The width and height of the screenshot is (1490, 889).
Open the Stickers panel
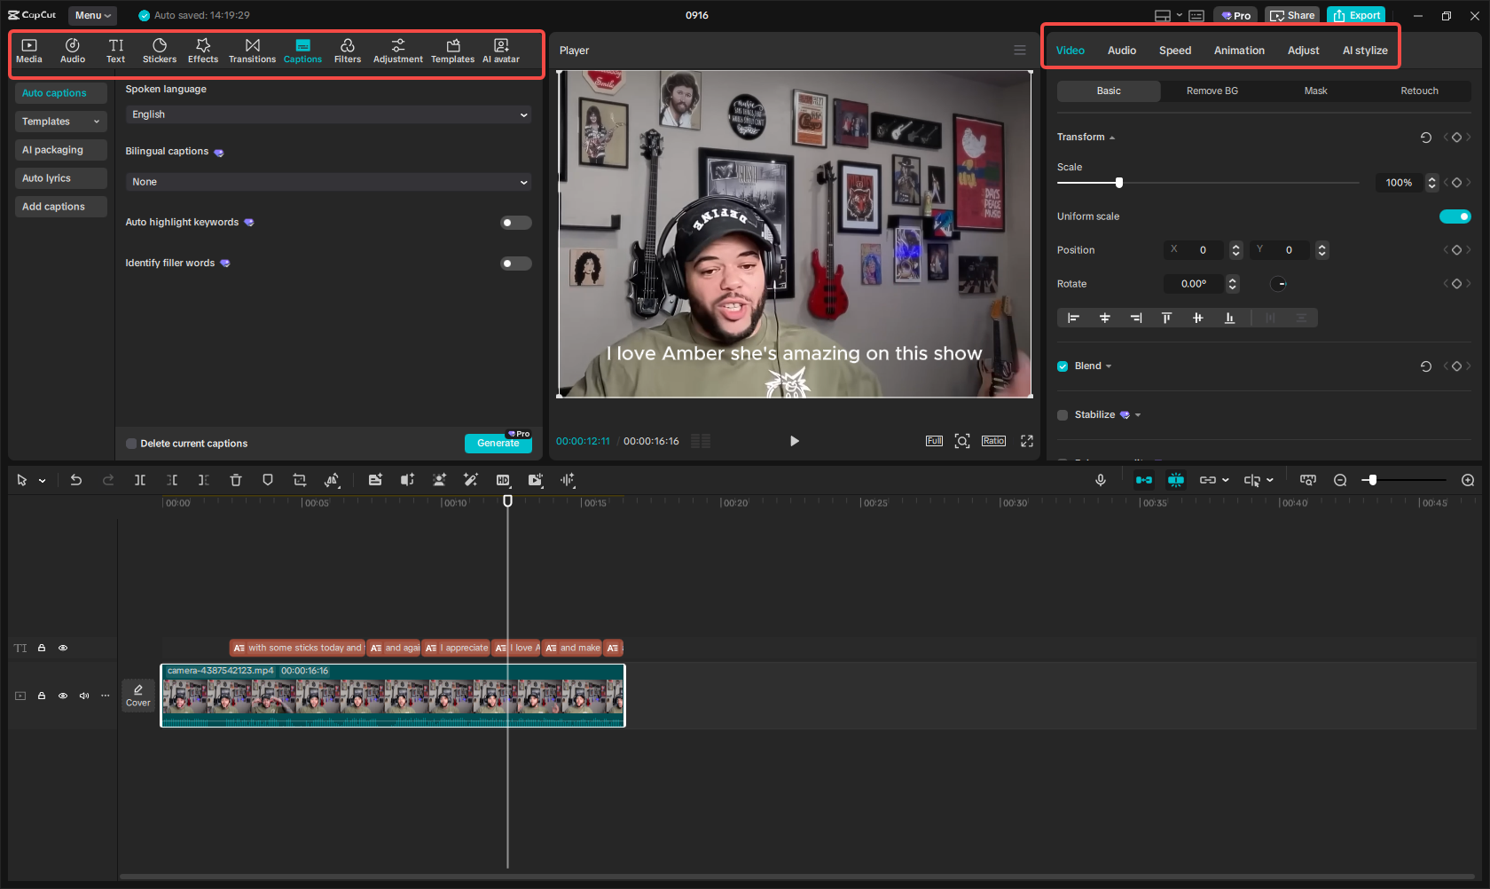tap(160, 51)
